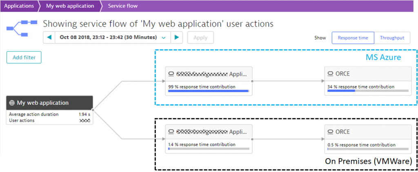Open Applications breadcrumb

tap(19, 6)
